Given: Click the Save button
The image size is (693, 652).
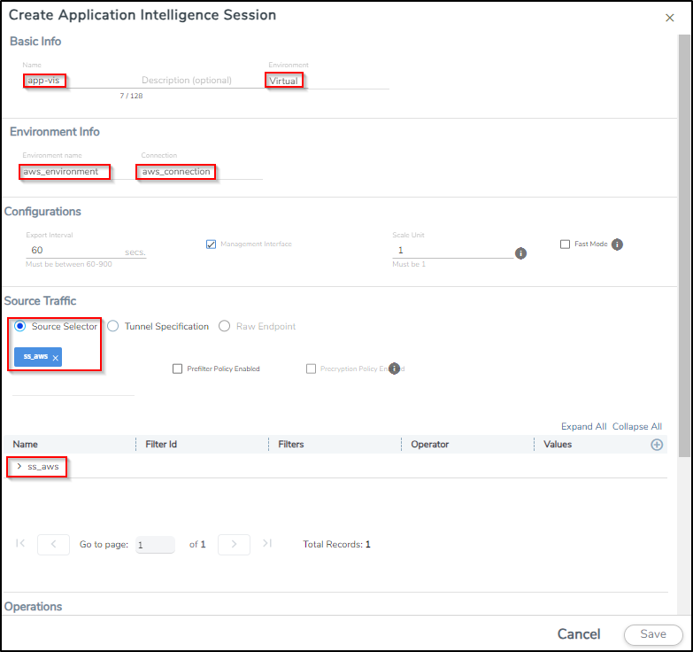Looking at the screenshot, I should [x=653, y=634].
